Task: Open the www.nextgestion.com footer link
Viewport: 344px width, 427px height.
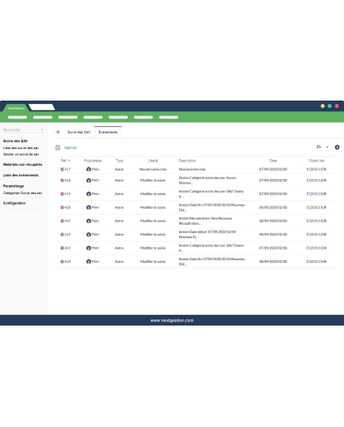Action: tap(172, 320)
